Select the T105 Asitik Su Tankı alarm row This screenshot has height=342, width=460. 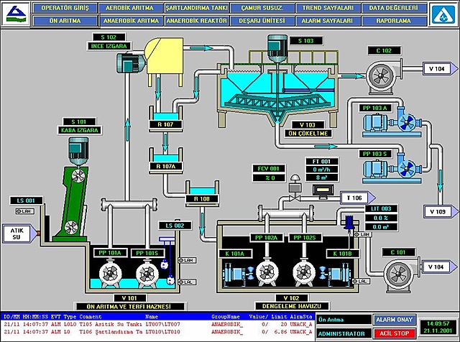point(158,325)
